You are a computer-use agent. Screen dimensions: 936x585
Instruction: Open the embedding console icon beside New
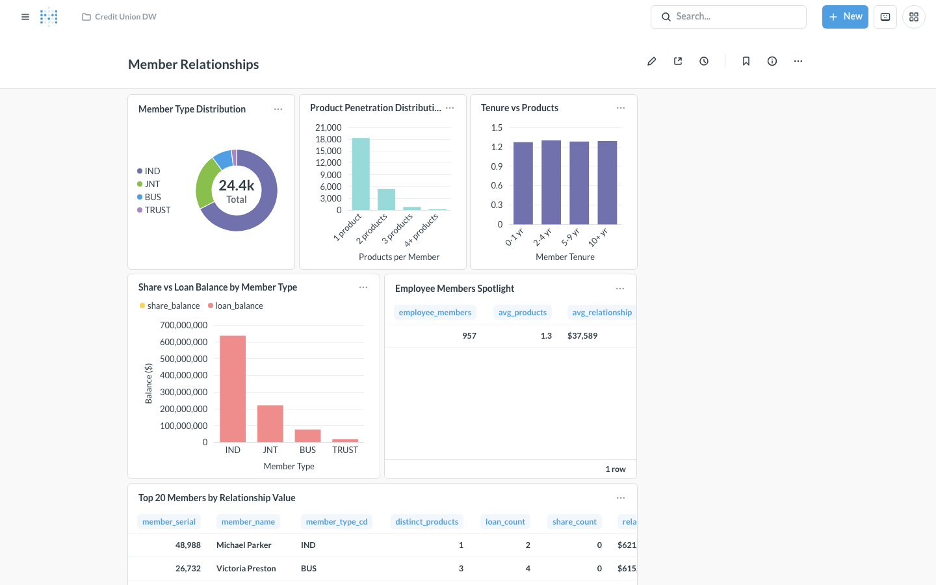885,17
